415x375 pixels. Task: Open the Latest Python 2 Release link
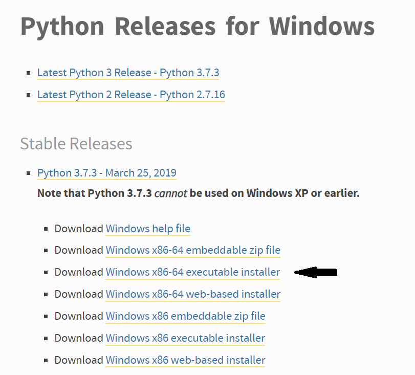[x=131, y=95]
